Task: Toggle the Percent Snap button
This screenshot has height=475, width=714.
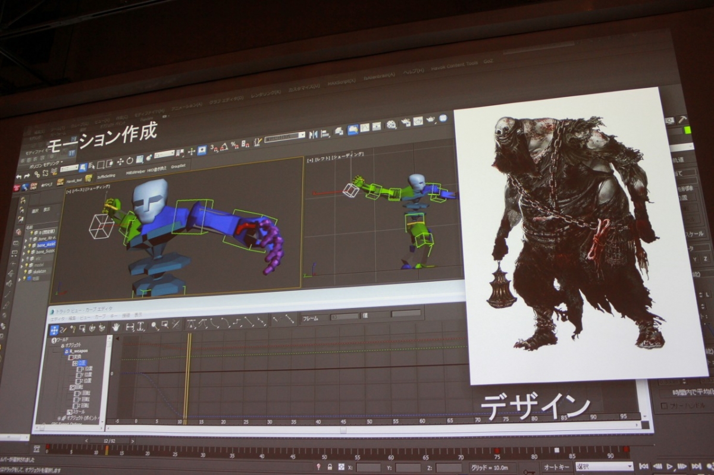Action: 234,145
